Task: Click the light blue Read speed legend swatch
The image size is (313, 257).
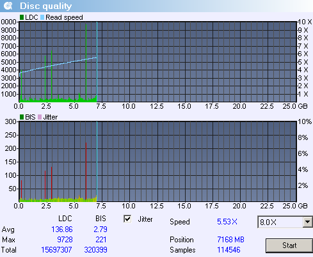Action: pos(42,17)
